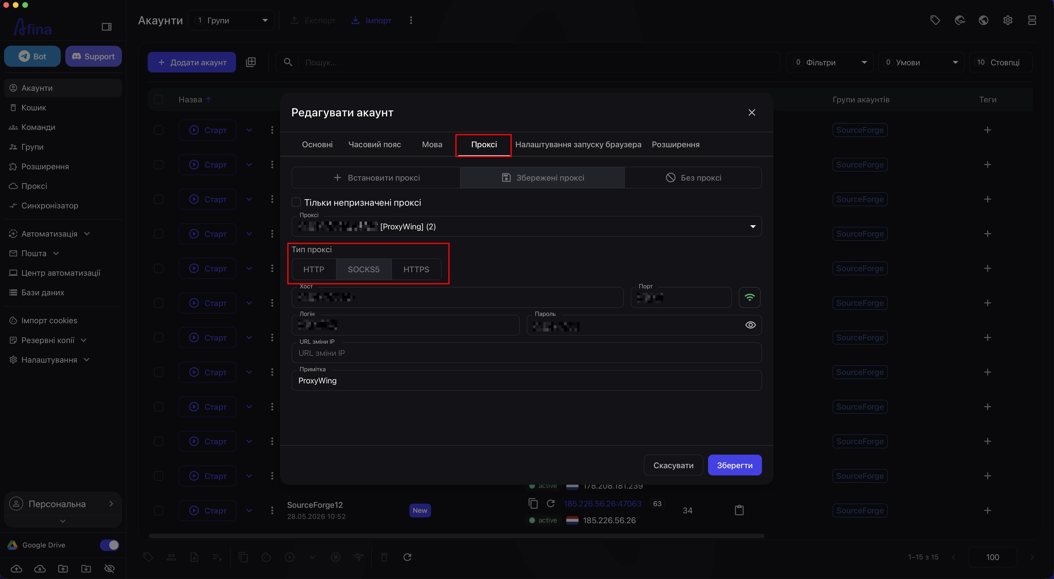1054x579 pixels.
Task: Test proxy connection with the green wifi icon
Action: point(749,297)
